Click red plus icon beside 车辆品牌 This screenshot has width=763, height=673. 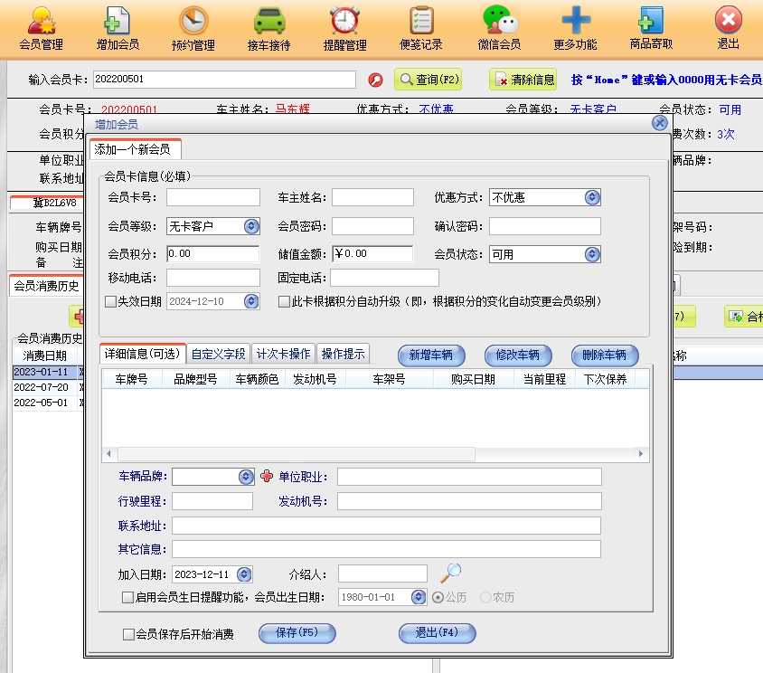pos(266,477)
